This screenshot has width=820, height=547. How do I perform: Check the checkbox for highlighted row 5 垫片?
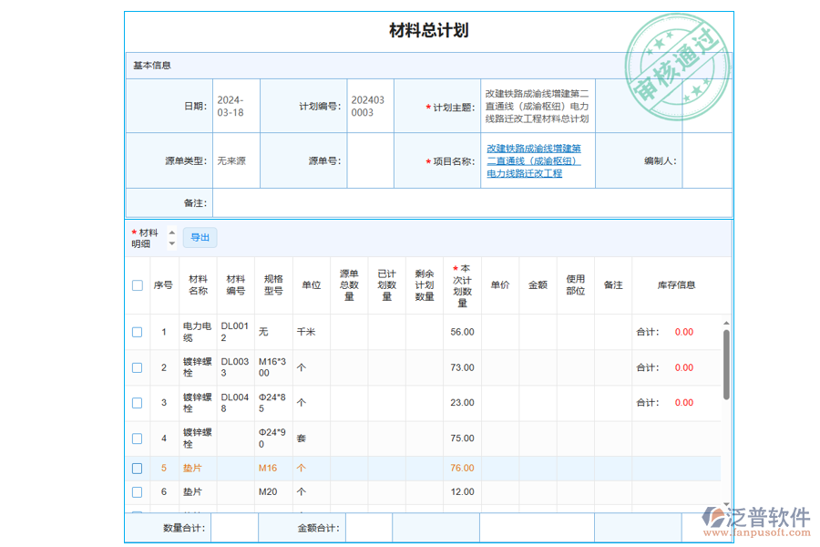(x=138, y=468)
